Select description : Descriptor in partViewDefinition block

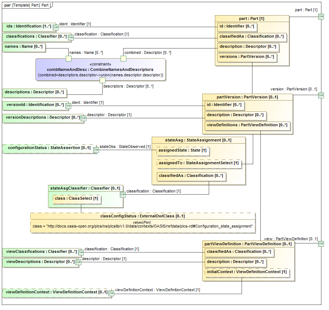(235, 262)
